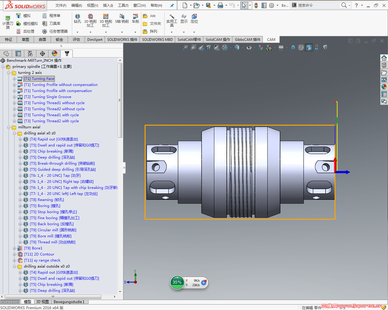
Task: Open the Design Library in the task pane
Action: click(384, 65)
